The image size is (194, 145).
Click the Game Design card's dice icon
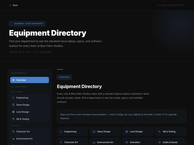tap(94, 132)
